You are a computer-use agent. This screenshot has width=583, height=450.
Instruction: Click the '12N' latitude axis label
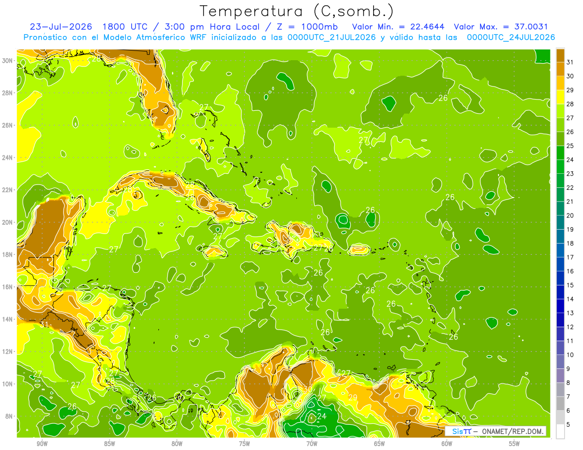coord(7,351)
